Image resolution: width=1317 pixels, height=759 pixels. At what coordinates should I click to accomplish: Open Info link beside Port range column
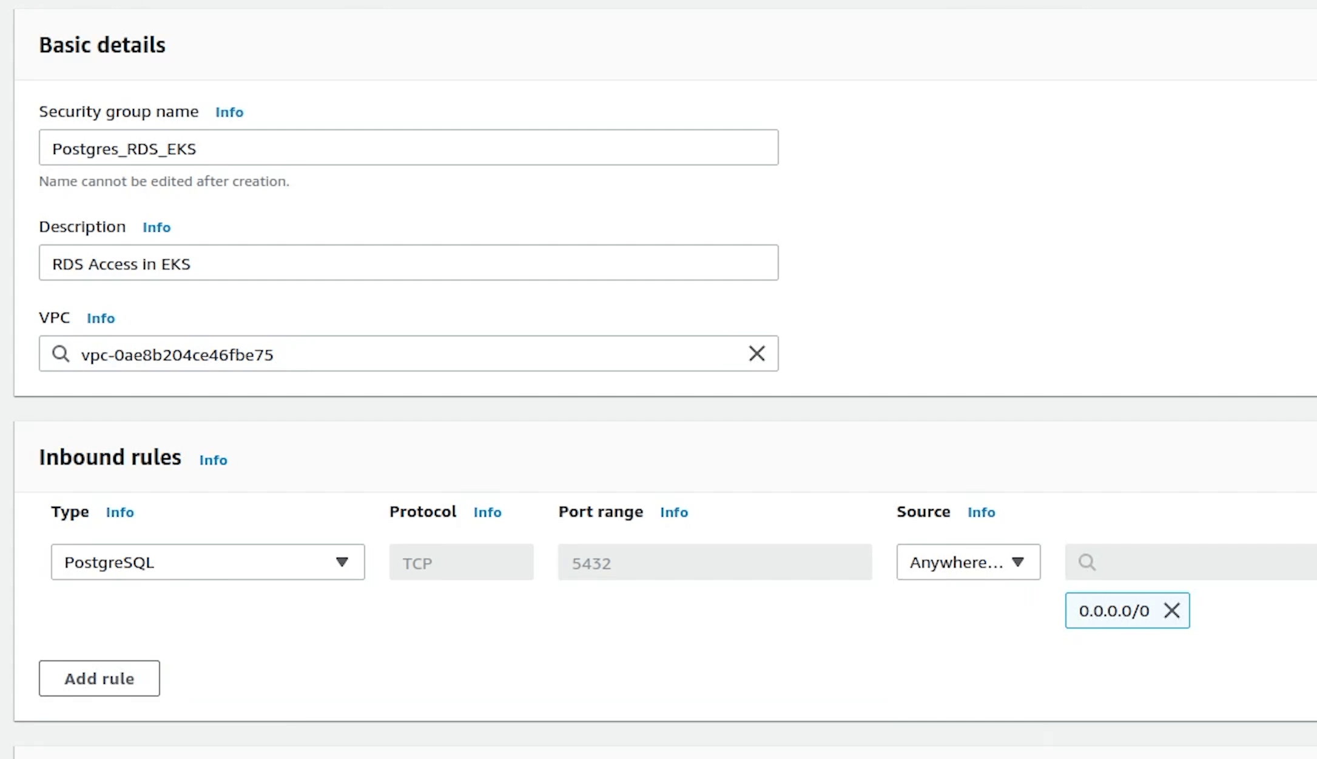pyautogui.click(x=674, y=512)
